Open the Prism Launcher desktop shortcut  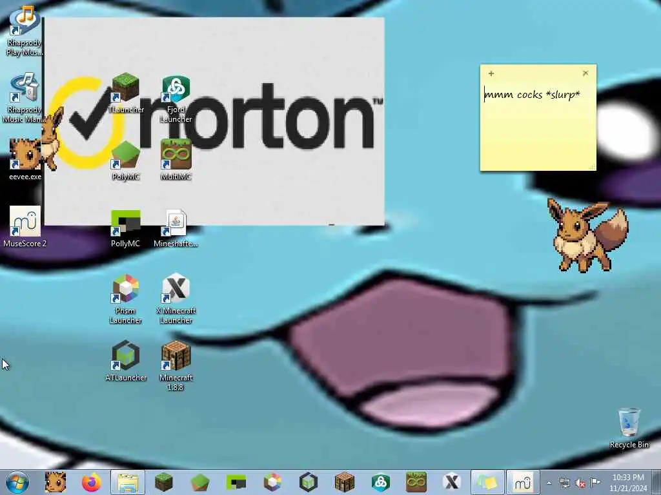click(x=126, y=299)
